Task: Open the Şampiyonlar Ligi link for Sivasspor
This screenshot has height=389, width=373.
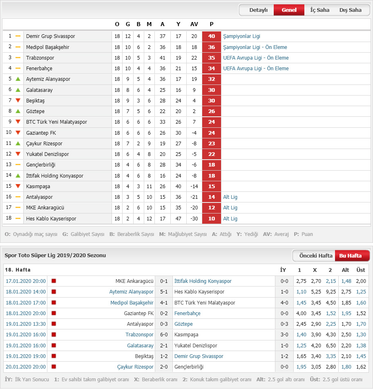Action: click(x=241, y=36)
